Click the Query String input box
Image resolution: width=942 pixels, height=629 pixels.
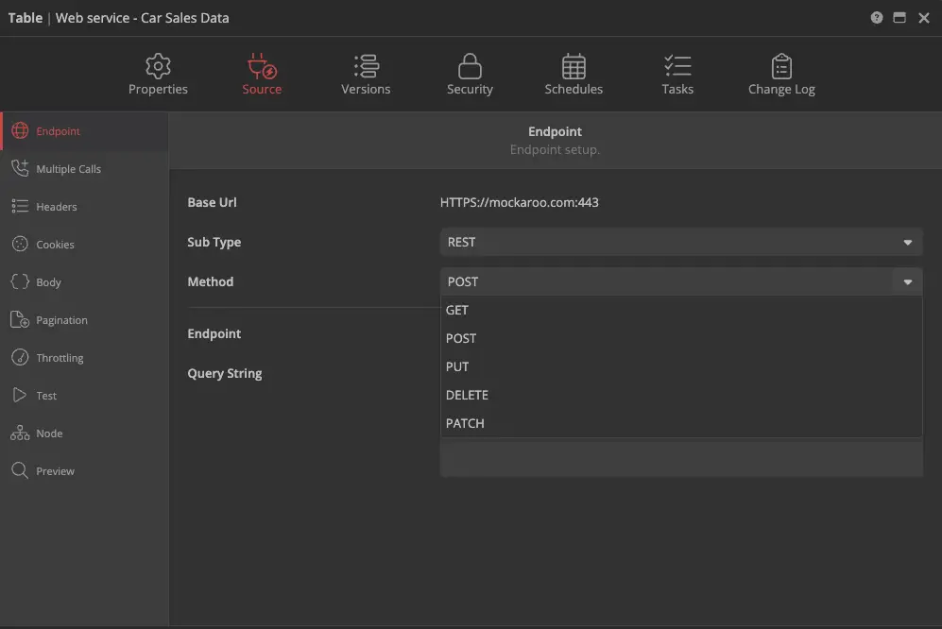680,459
